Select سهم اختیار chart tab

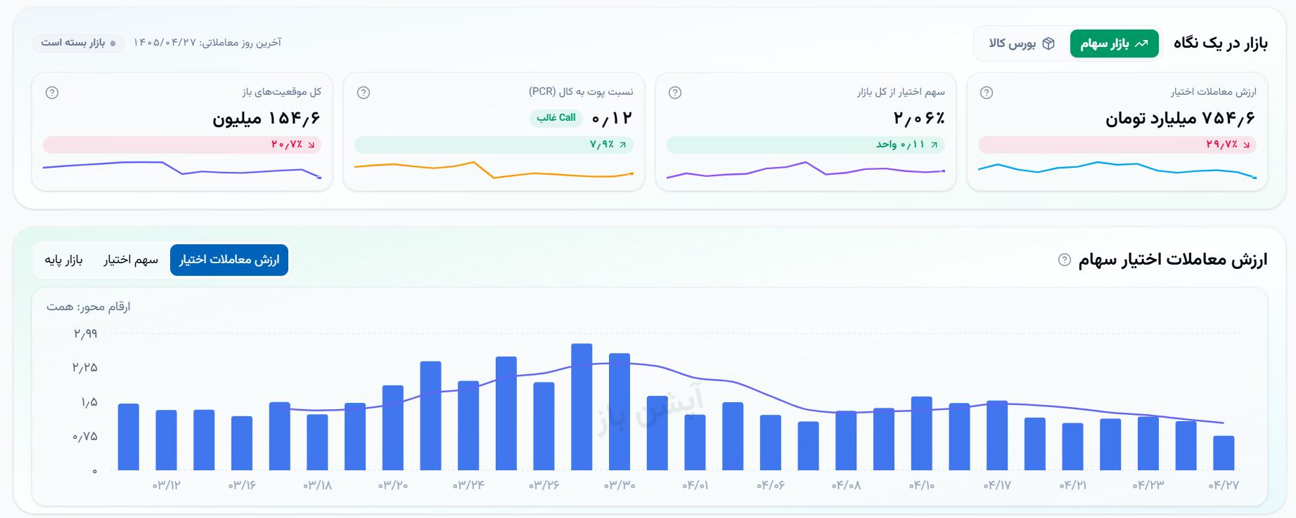click(131, 260)
